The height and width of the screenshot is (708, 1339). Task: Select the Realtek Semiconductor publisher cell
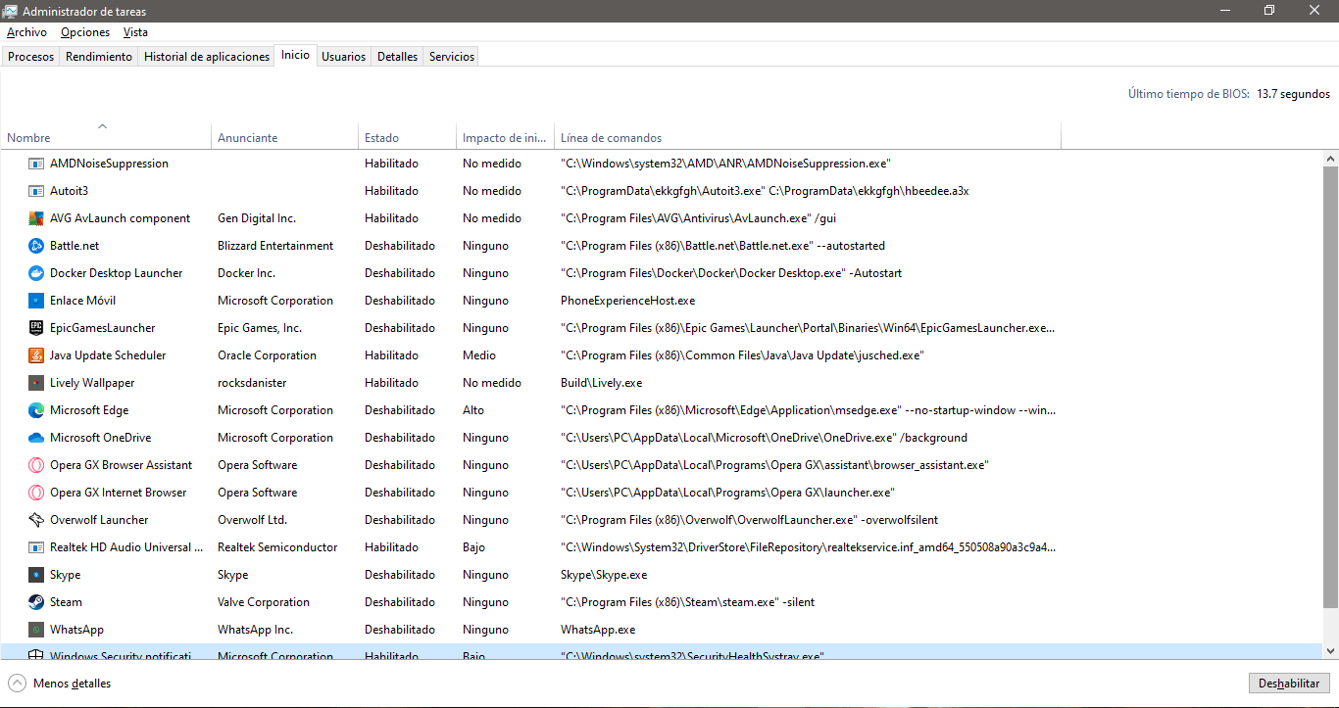point(277,547)
